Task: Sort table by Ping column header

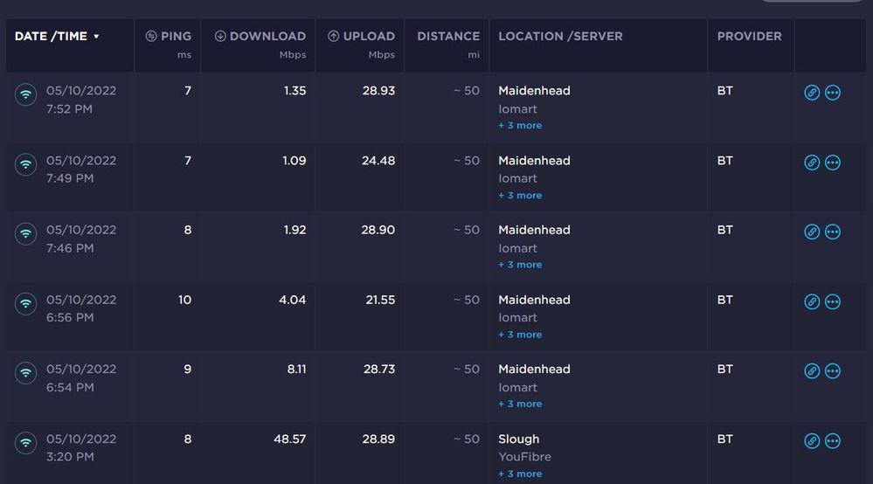Action: (168, 37)
